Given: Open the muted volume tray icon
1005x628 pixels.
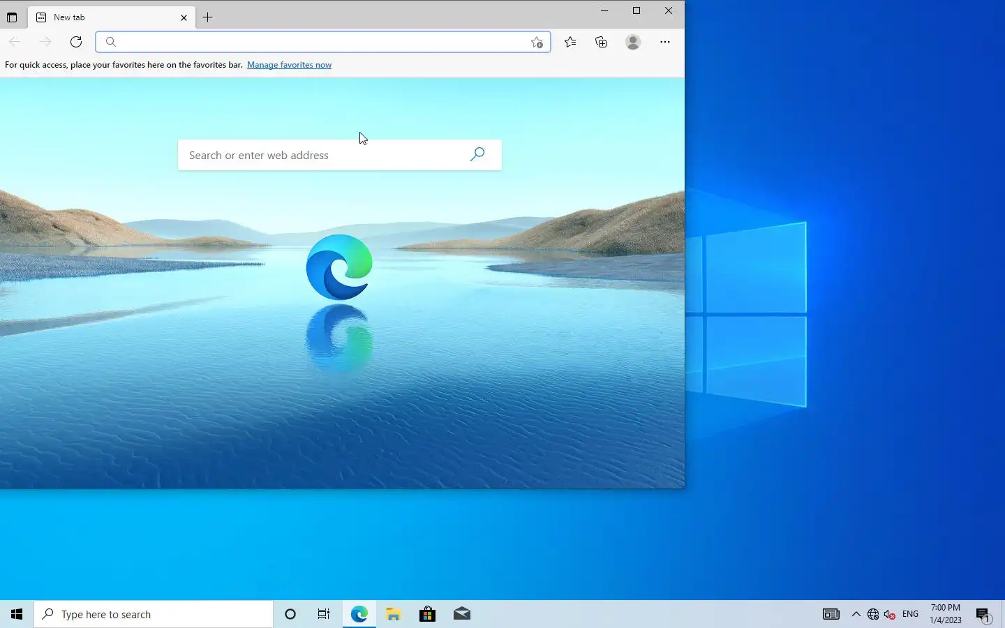Looking at the screenshot, I should tap(890, 614).
